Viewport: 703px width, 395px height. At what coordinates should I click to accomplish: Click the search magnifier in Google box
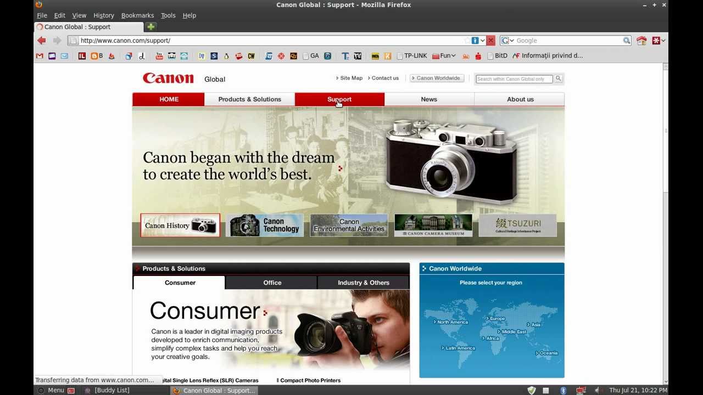pyautogui.click(x=626, y=41)
